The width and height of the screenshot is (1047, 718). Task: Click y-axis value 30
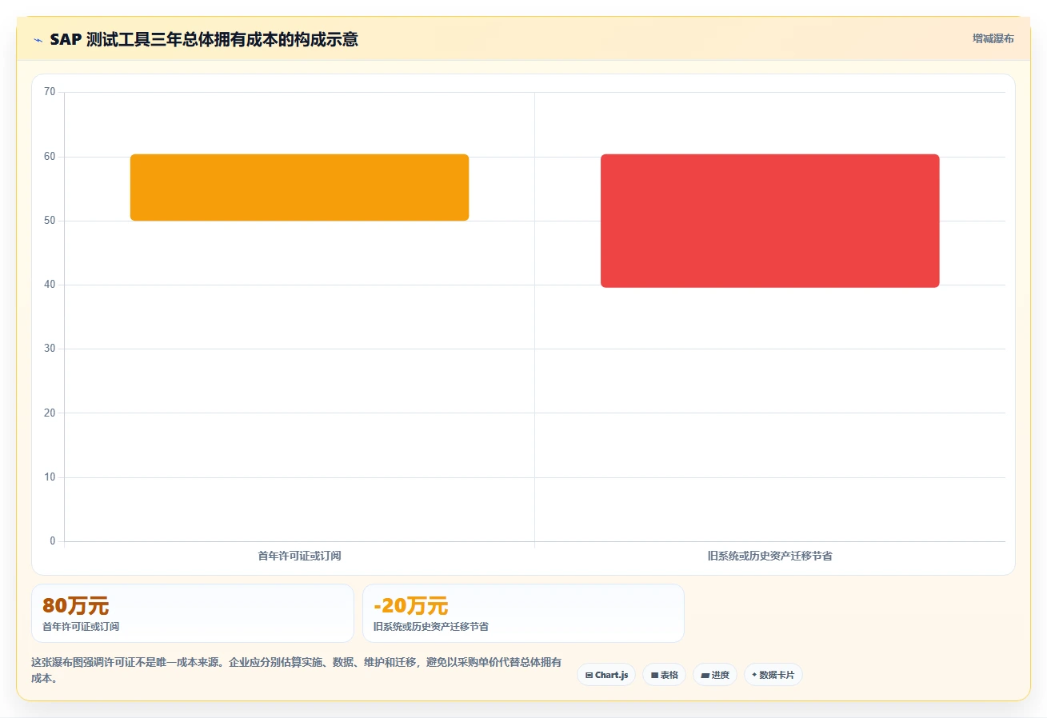coord(50,349)
